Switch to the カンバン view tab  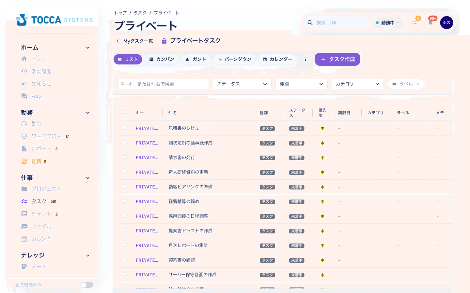162,59
